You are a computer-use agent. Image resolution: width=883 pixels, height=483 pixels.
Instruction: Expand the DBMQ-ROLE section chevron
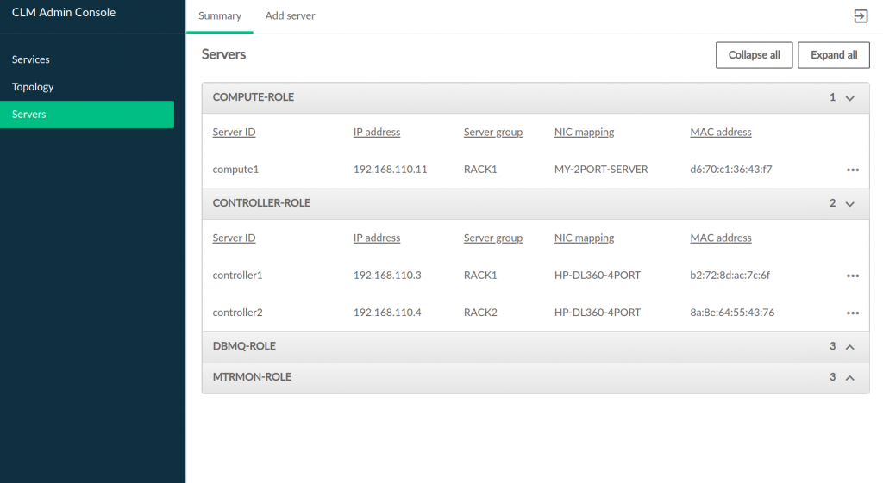(849, 347)
